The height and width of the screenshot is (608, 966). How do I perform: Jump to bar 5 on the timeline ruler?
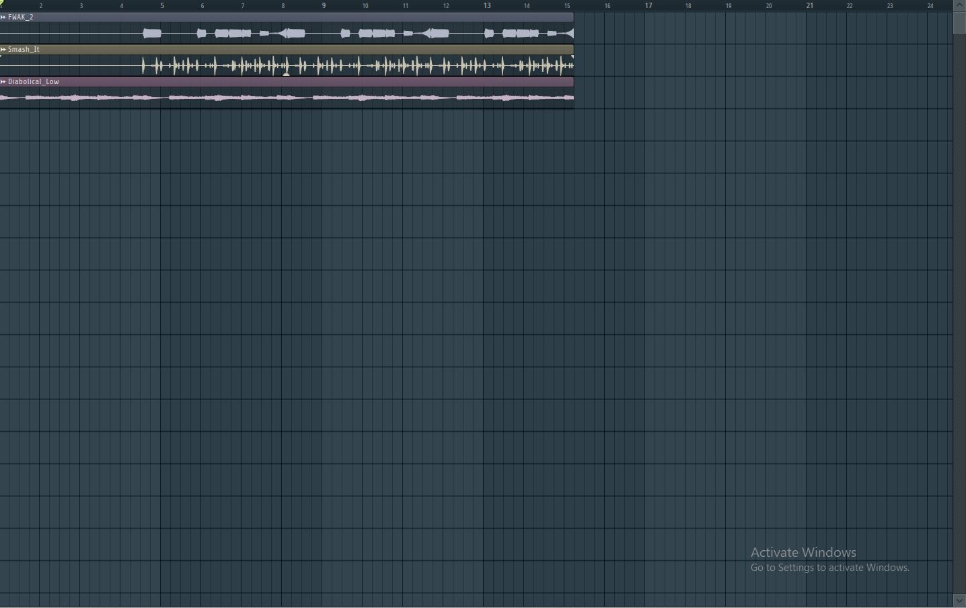pyautogui.click(x=162, y=5)
